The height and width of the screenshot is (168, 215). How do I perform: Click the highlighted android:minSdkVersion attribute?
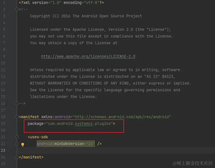66,144
